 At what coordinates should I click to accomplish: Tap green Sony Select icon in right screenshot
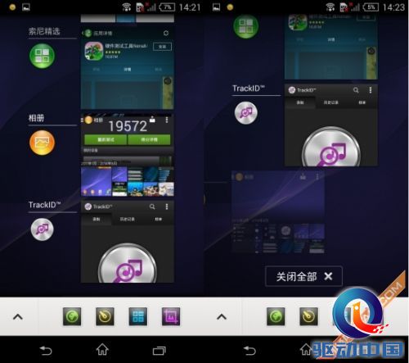coord(246,26)
